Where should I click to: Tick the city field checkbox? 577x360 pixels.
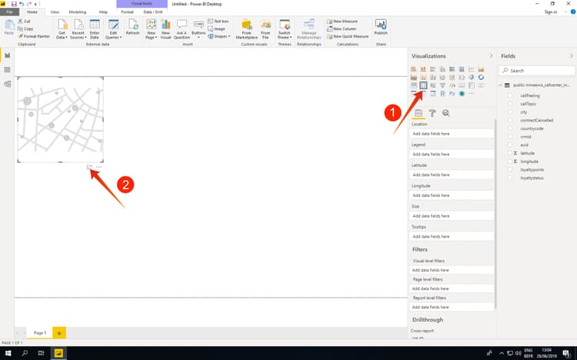[510, 112]
